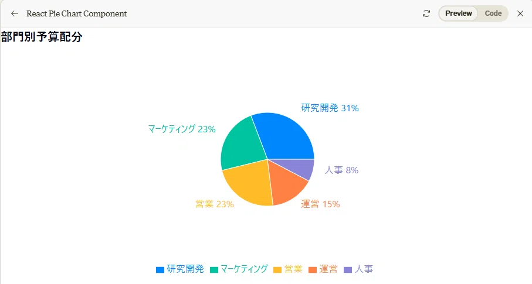The height and width of the screenshot is (284, 532).
Task: Select the 研究開発 legend label
Action: [x=185, y=269]
